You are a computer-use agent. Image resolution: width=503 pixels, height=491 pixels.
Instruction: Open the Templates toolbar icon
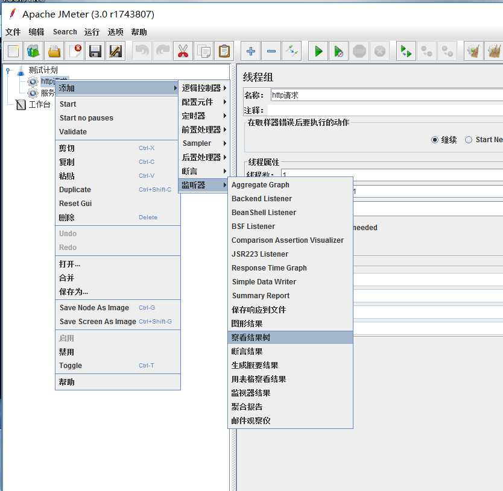point(33,51)
